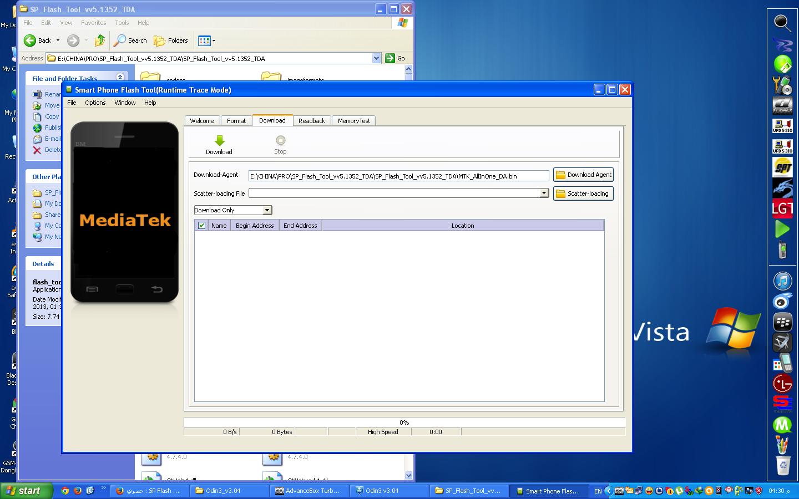Viewport: 799px width, 499px height.
Task: Switch to the Format tab
Action: 236,121
